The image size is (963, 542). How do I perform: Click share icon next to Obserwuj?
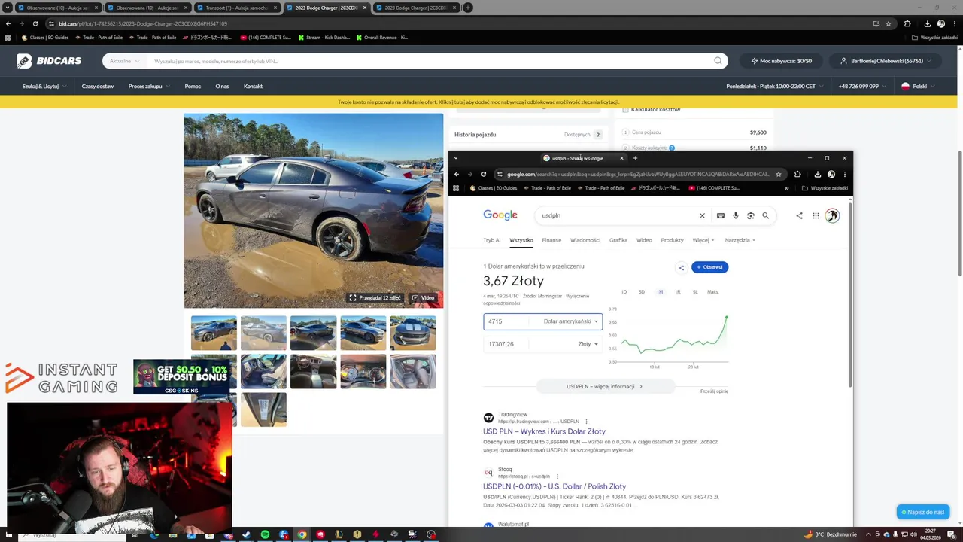[x=682, y=267]
